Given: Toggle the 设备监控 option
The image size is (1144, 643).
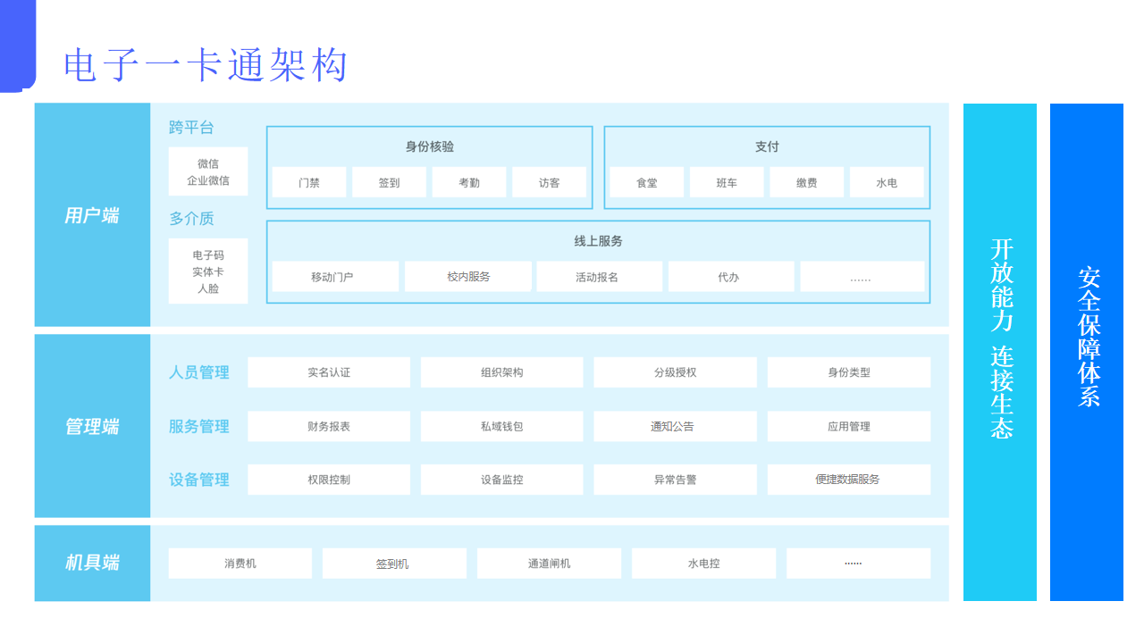Looking at the screenshot, I should 501,480.
